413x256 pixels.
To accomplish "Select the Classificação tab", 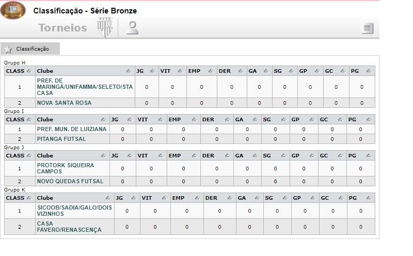I will pyautogui.click(x=32, y=49).
